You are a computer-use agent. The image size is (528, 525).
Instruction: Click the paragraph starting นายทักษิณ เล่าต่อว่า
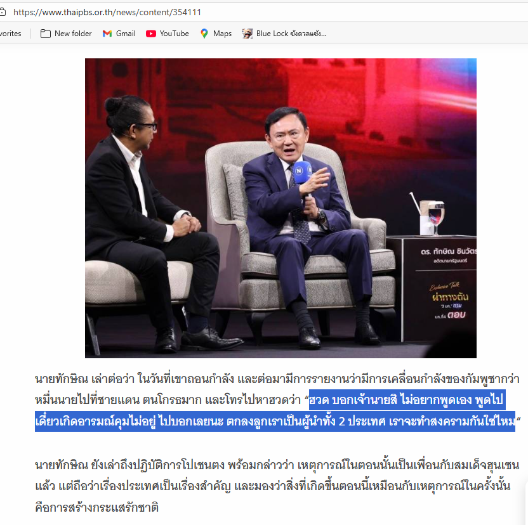click(277, 400)
